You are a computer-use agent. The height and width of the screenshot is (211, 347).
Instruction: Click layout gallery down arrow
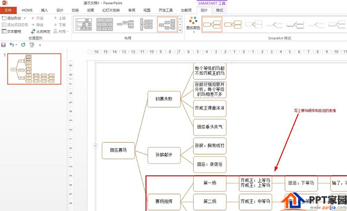(x=180, y=24)
